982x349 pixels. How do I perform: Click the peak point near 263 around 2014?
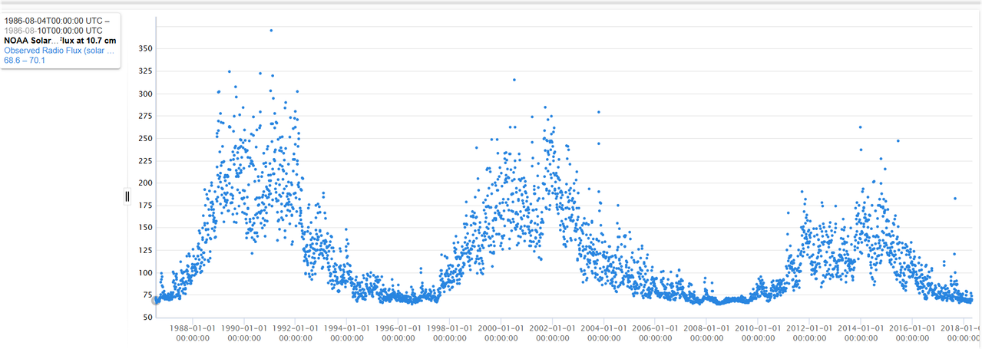[x=861, y=127]
